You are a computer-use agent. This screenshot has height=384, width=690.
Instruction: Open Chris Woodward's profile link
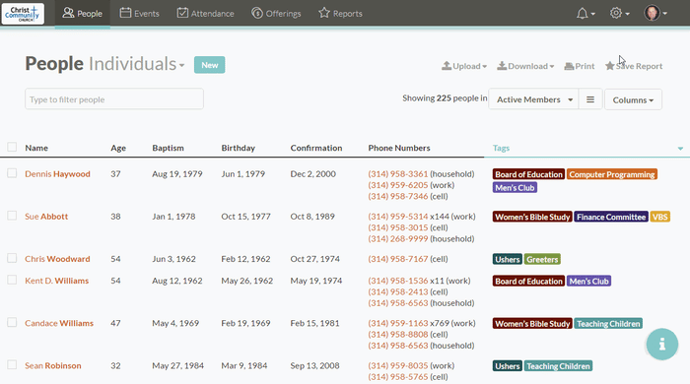pos(57,259)
